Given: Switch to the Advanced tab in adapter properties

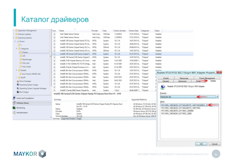Looking at the screenshot, I should 182,81.
